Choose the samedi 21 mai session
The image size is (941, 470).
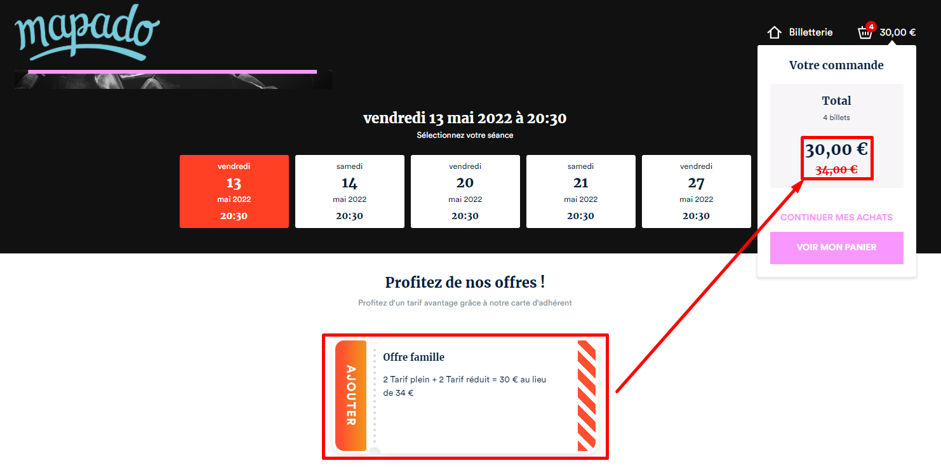[581, 191]
